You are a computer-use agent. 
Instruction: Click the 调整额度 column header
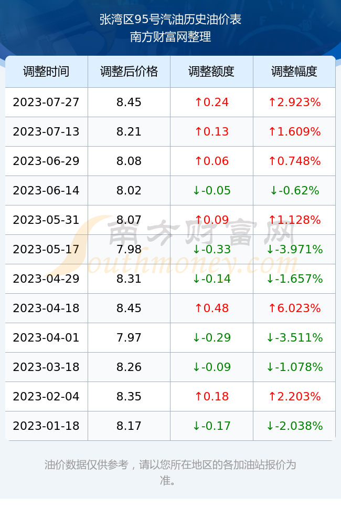pyautogui.click(x=211, y=71)
